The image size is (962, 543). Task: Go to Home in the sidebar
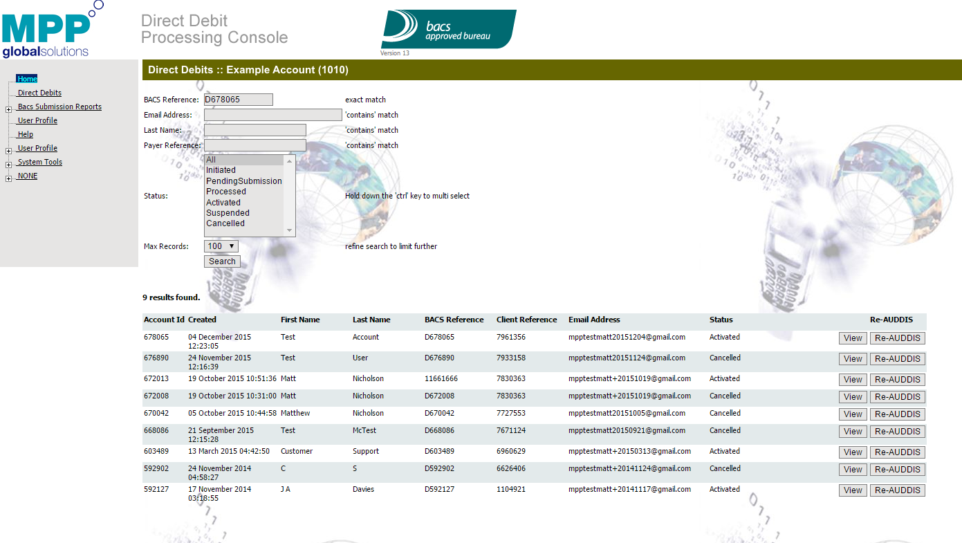point(28,79)
